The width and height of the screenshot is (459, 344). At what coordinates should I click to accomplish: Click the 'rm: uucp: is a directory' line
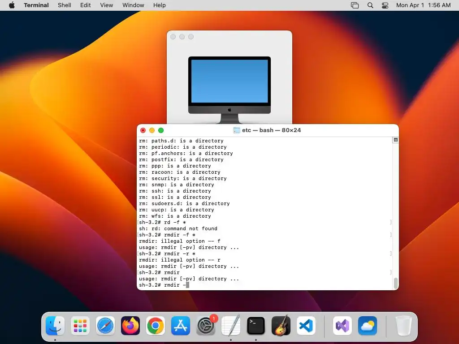(x=177, y=210)
